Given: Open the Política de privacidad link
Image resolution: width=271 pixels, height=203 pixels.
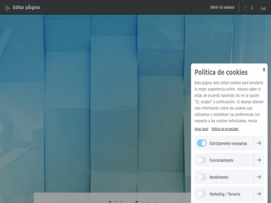Looking at the screenshot, I should pos(225,129).
